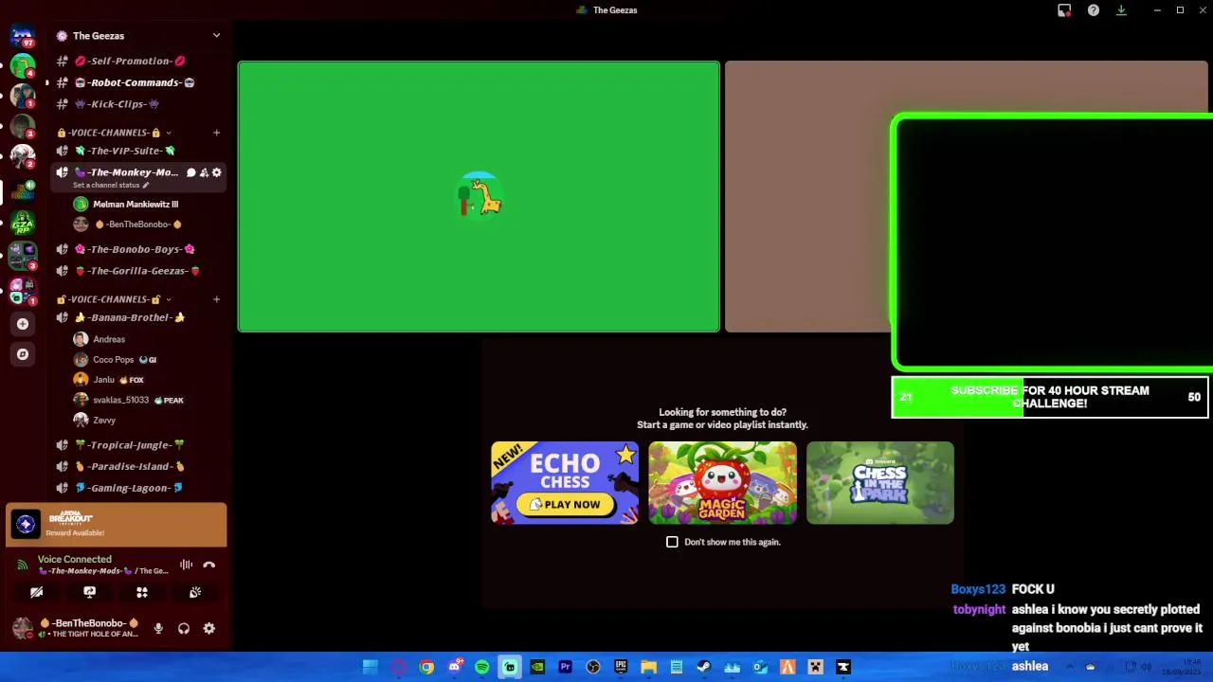This screenshot has width=1213, height=682.
Task: Open the Activities launcher icon
Action: point(142,592)
